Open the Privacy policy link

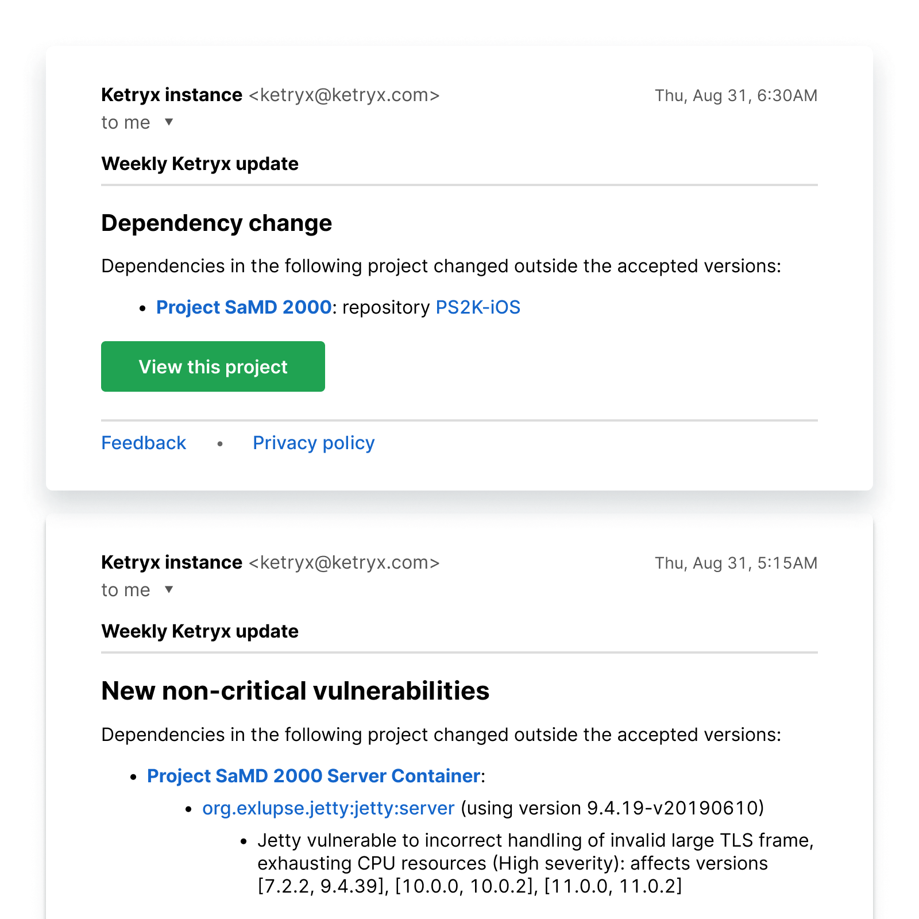pyautogui.click(x=314, y=443)
